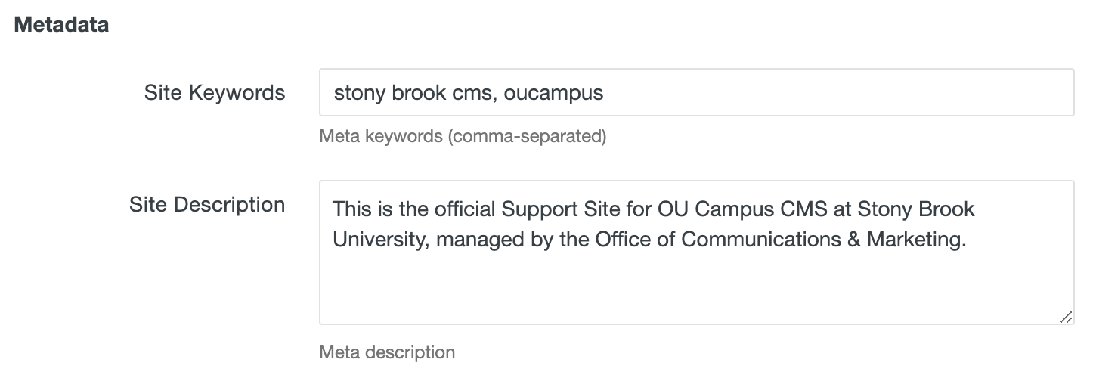The image size is (1096, 378).
Task: Click the Site Description text area
Action: coord(695,253)
